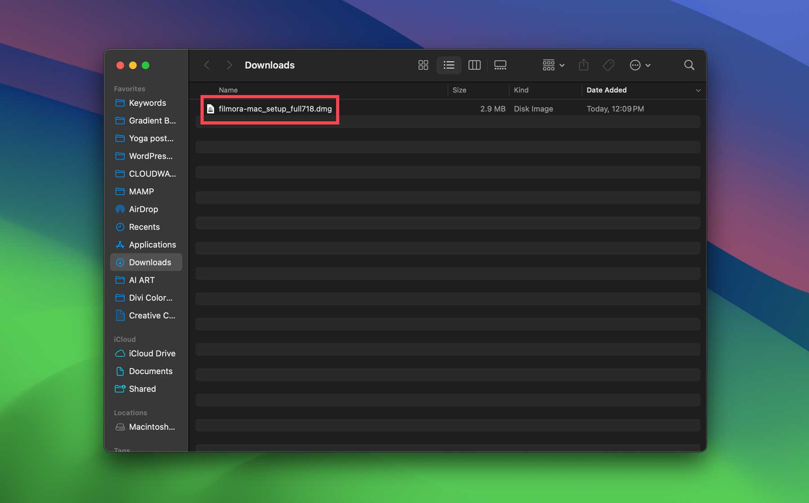Open the Action ellipsis menu
809x503 pixels.
tap(640, 65)
